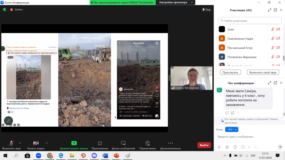Screen dimensions: 285x160
Task: Open Настройки просмотра dropdown
Action: (175, 2)
